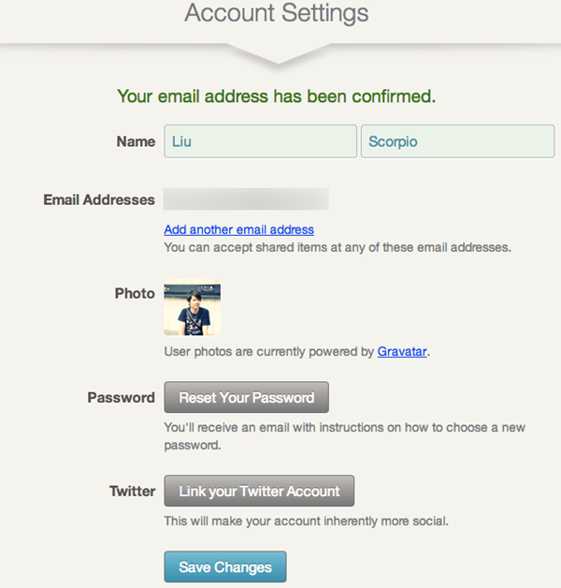Screen dimensions: 561x588
Task: Click the 'inherently more social' description text
Action: pyautogui.click(x=306, y=521)
